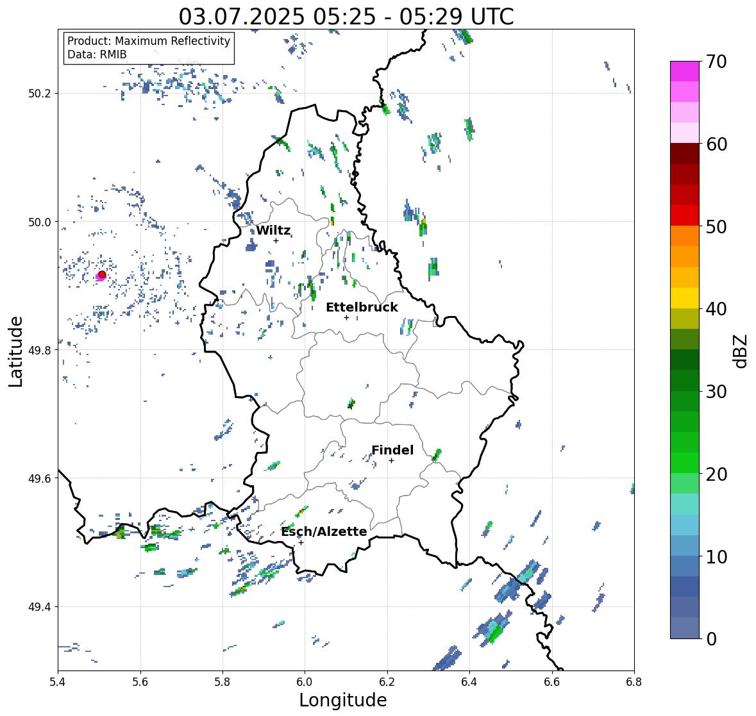This screenshot has width=756, height=716.
Task: Click the 50.0 latitude tick label
Action: point(40,222)
